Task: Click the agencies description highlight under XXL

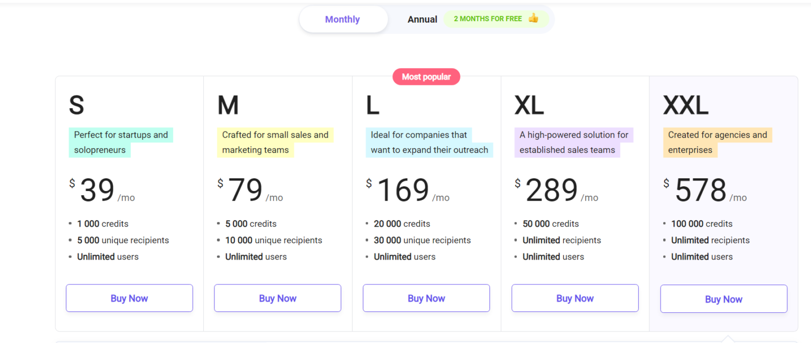Action: 718,142
